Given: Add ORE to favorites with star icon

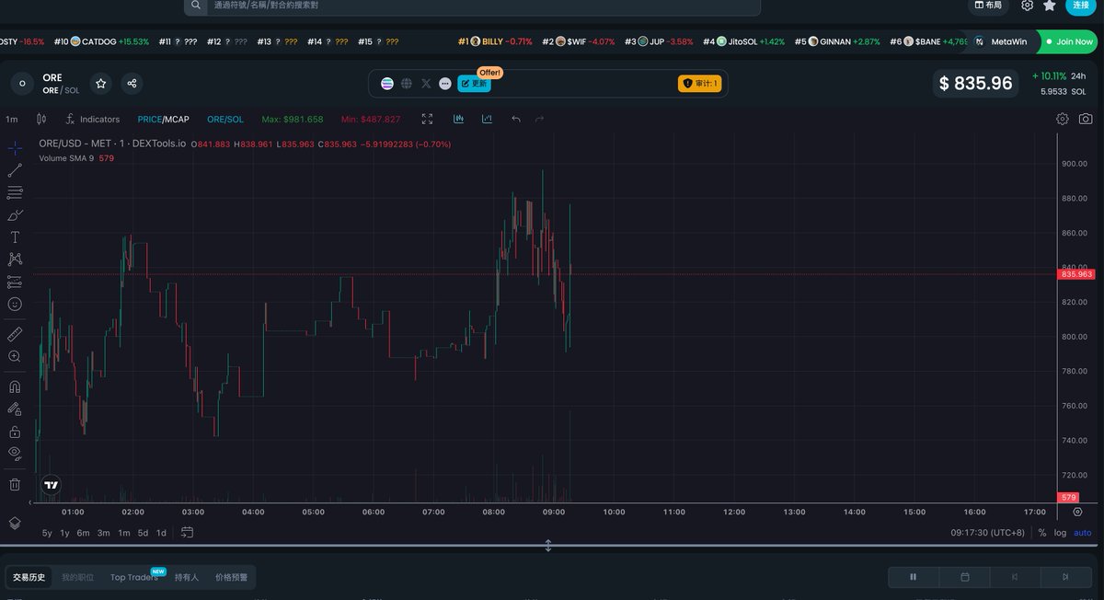Looking at the screenshot, I should click(101, 84).
